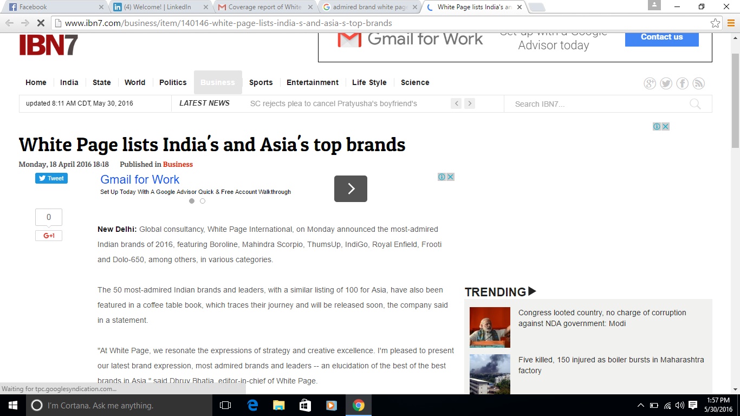Open SC rejects plea latest news link

tap(334, 103)
